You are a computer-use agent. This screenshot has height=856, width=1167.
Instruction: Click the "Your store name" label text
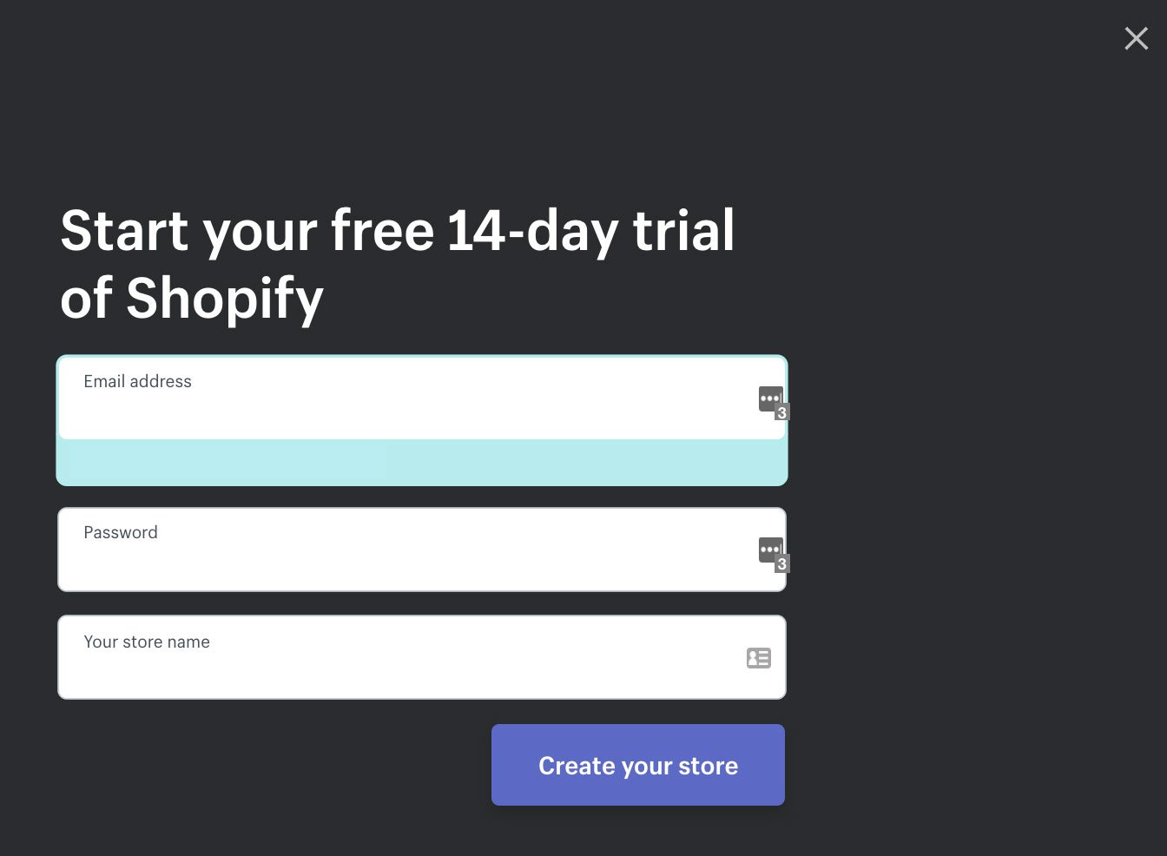coord(147,642)
